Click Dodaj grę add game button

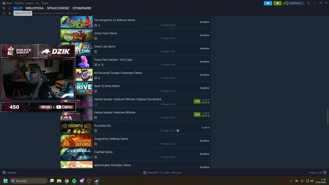10,173
